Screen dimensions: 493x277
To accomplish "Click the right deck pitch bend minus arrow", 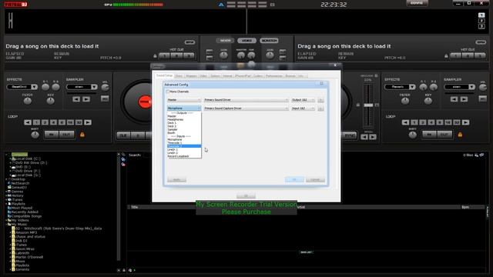I will coord(364,137).
